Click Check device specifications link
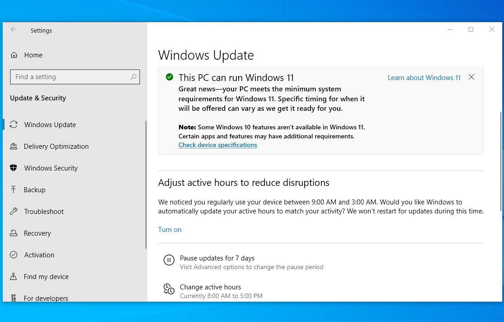This screenshot has height=322, width=504. [217, 145]
